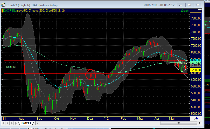Jump to the first sheet tab

tap(3, 123)
